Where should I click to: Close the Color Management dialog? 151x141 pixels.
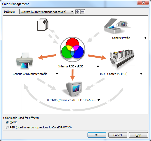click(x=143, y=3)
